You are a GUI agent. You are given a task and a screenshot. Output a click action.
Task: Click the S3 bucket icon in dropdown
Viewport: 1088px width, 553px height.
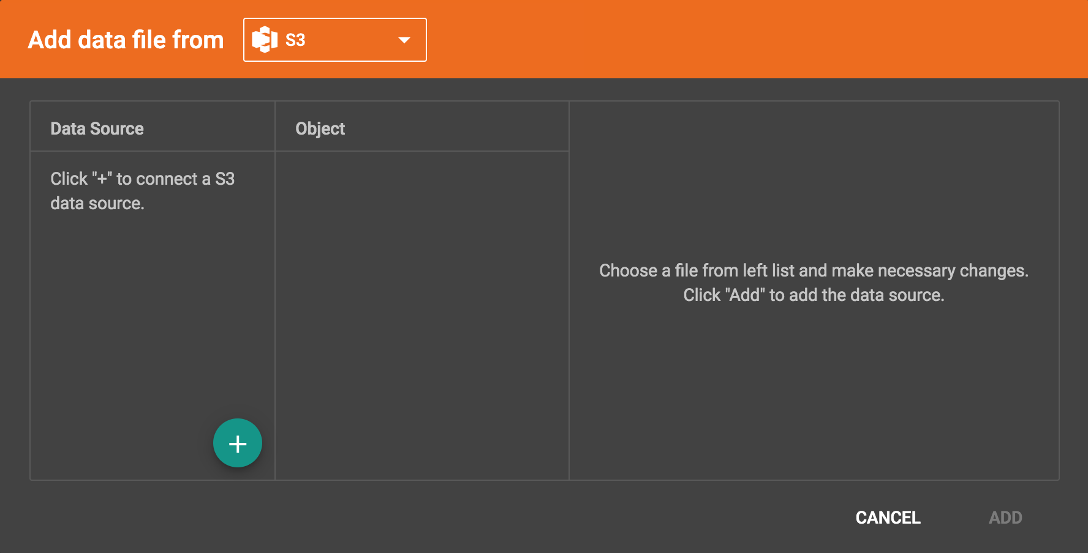pos(265,40)
